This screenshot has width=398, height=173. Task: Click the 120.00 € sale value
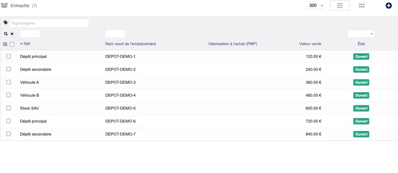[x=314, y=56]
